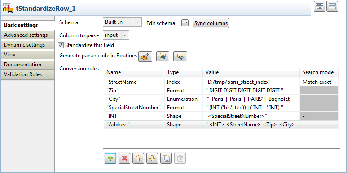Copy selected conversion rule rows
Screen dimensions: 347x173
[x=166, y=158]
